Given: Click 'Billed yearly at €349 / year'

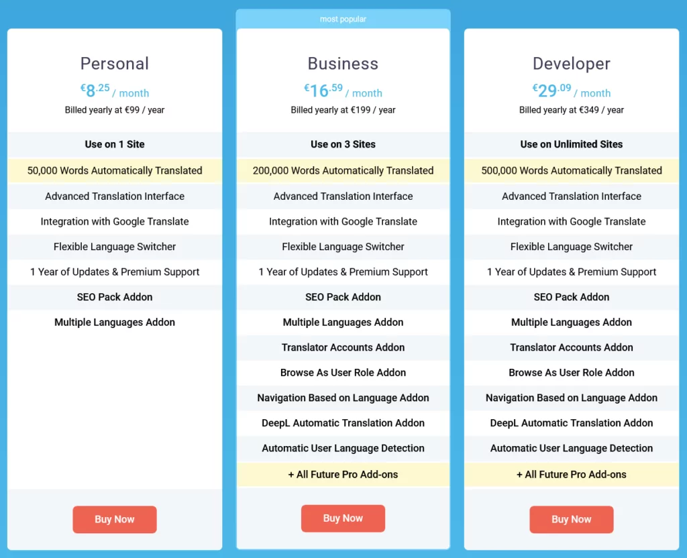Looking at the screenshot, I should coord(571,110).
